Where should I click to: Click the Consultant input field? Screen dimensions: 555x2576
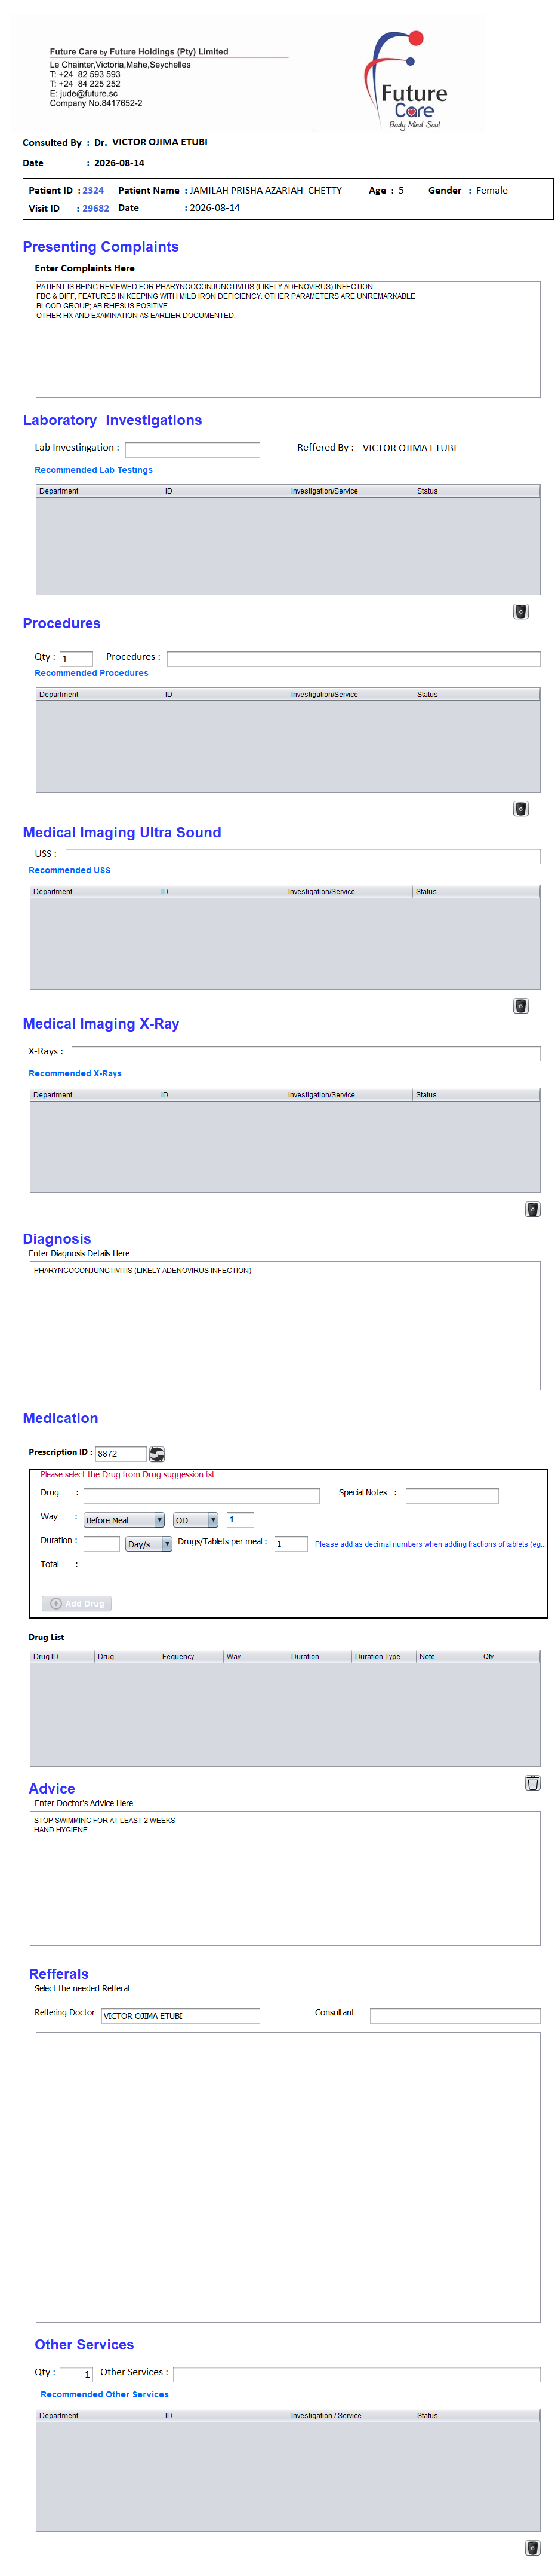tap(455, 2016)
